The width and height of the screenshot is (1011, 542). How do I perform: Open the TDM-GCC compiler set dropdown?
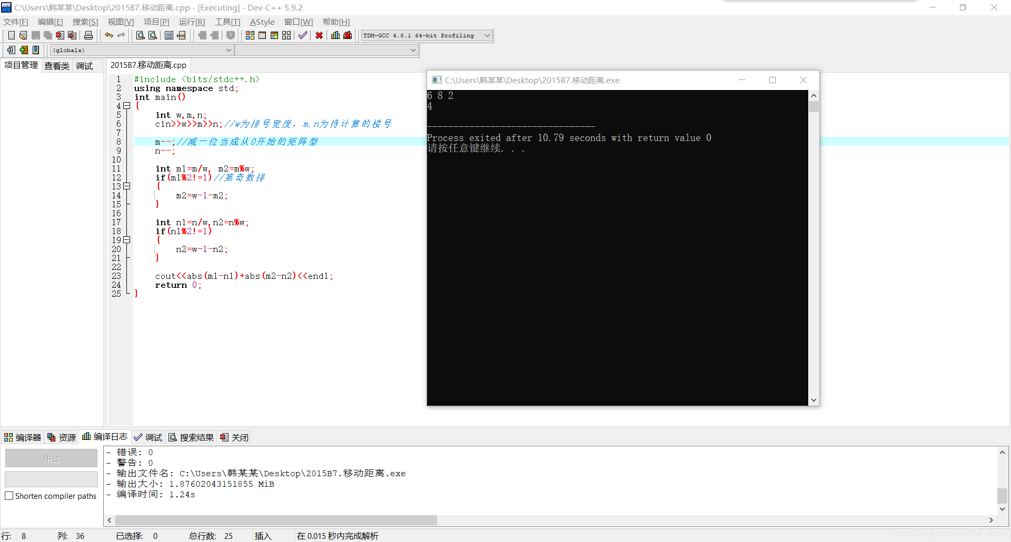click(427, 35)
